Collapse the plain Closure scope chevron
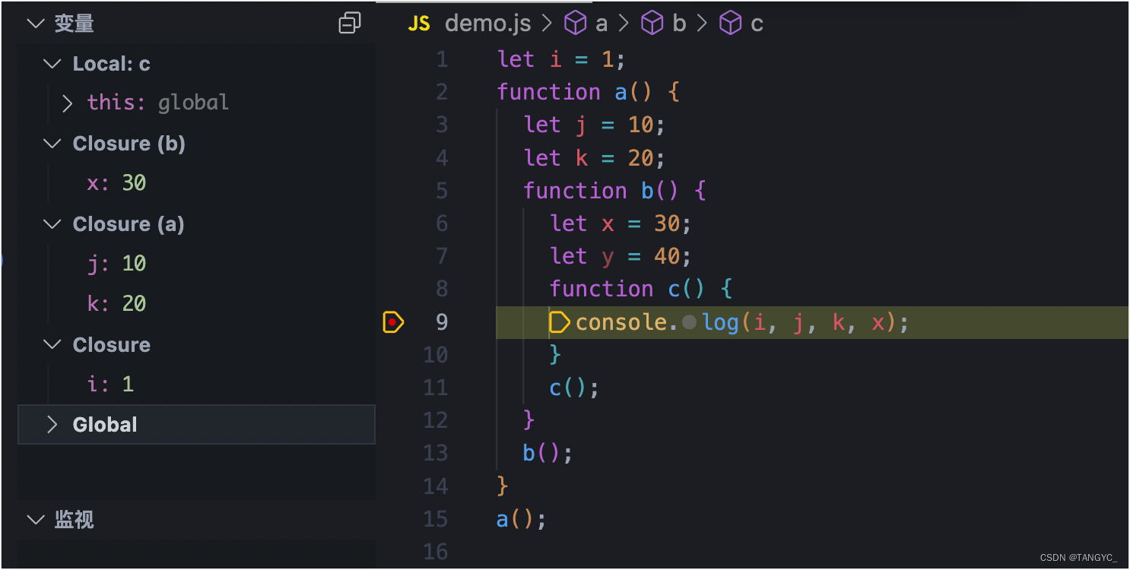 (x=52, y=344)
